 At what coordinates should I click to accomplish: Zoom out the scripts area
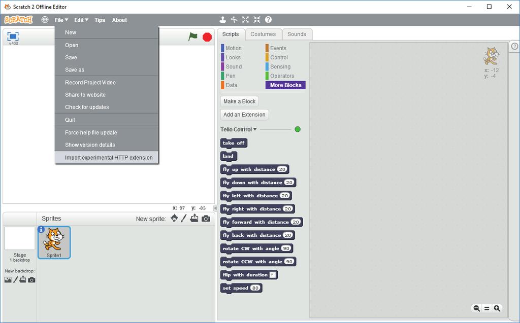point(476,308)
